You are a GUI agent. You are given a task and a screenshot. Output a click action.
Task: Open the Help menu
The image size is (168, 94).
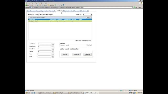46,3
